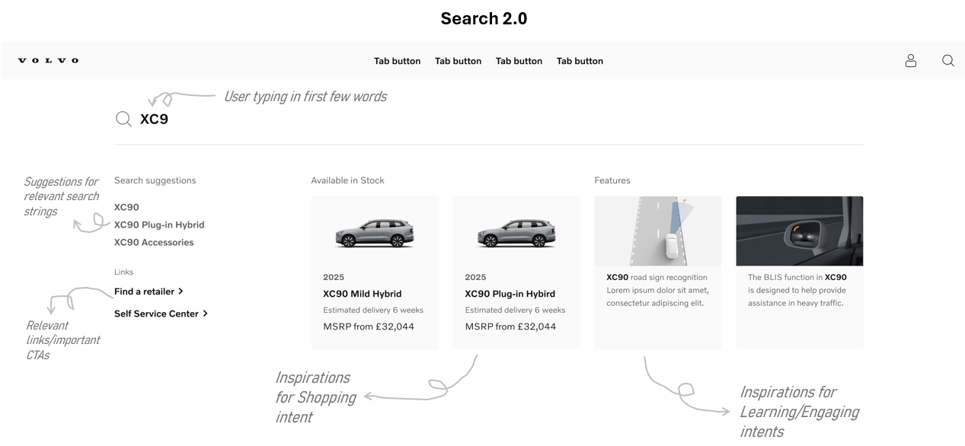
Task: Select the first Tab button in navigation
Action: [x=397, y=61]
